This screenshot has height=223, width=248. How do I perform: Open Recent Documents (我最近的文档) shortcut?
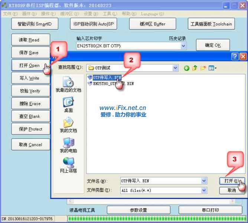pyautogui.click(x=68, y=84)
